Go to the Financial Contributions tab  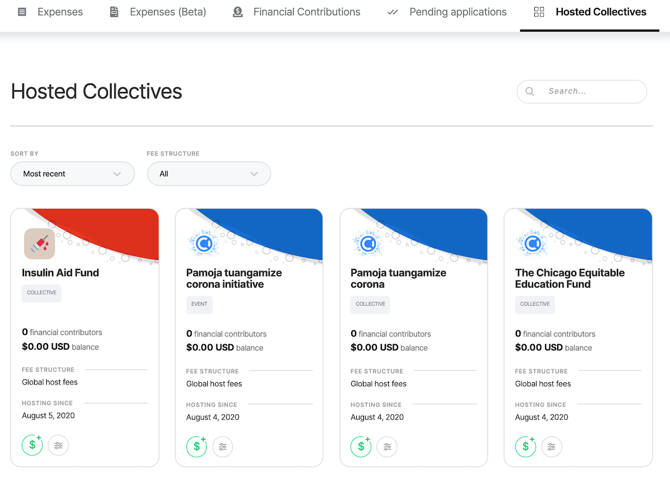click(296, 12)
